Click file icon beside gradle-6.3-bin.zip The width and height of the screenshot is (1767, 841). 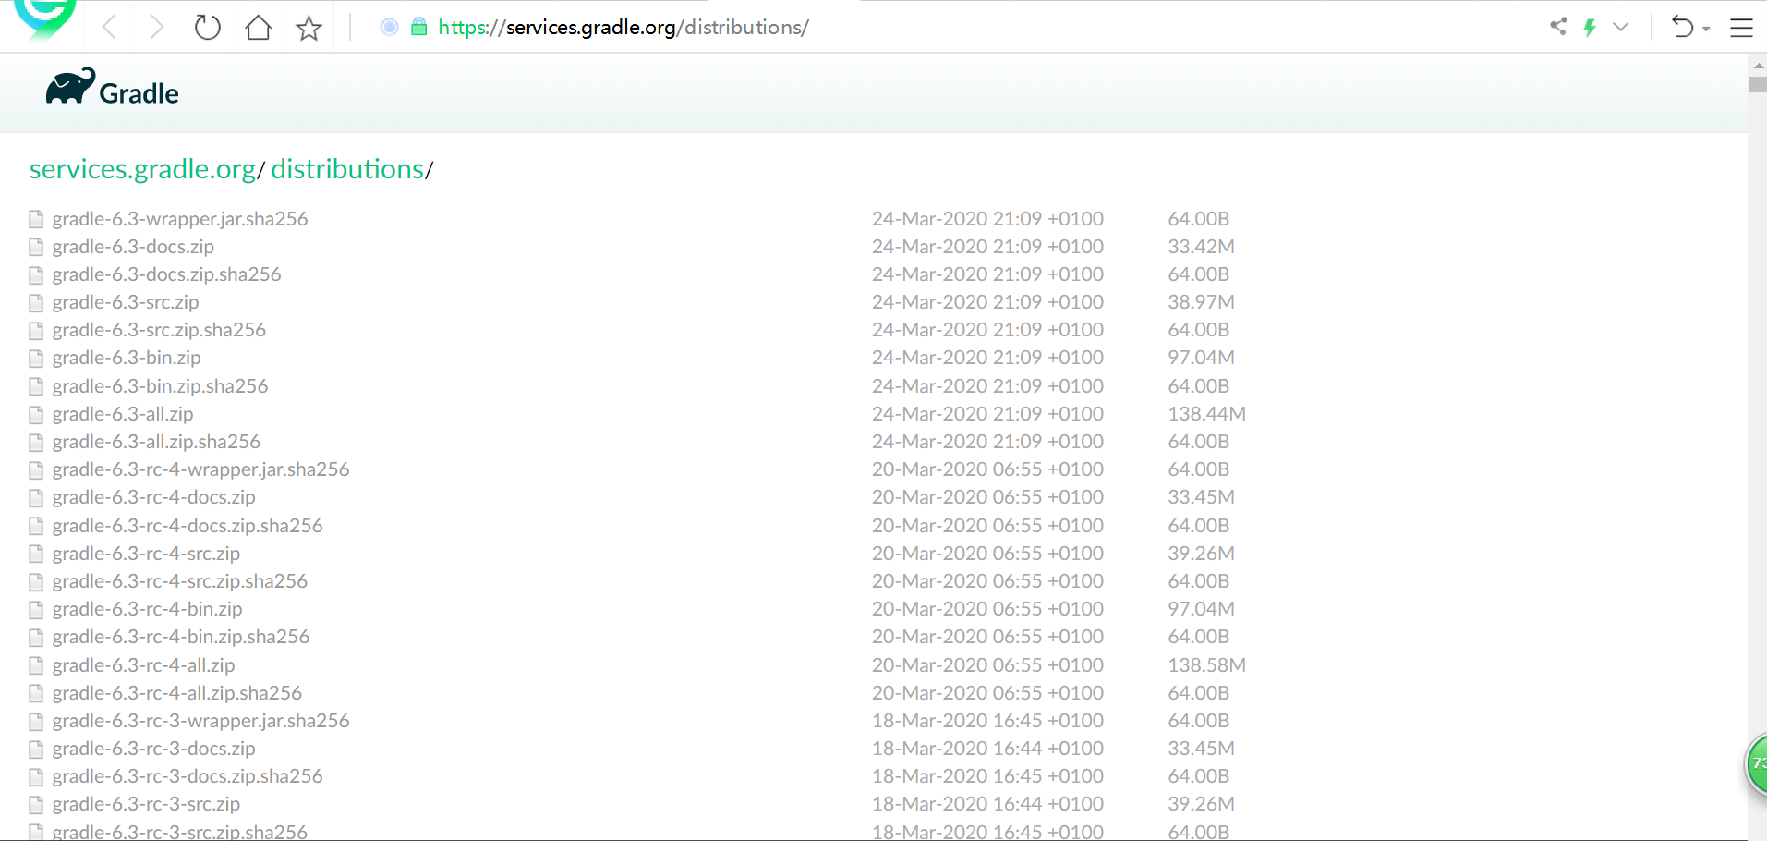tap(36, 359)
